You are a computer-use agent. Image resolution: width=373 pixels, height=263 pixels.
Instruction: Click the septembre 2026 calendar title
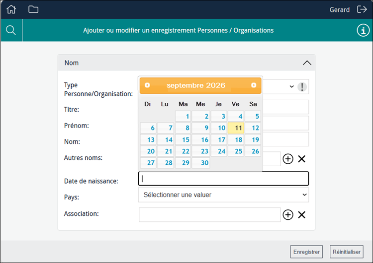tap(196, 85)
